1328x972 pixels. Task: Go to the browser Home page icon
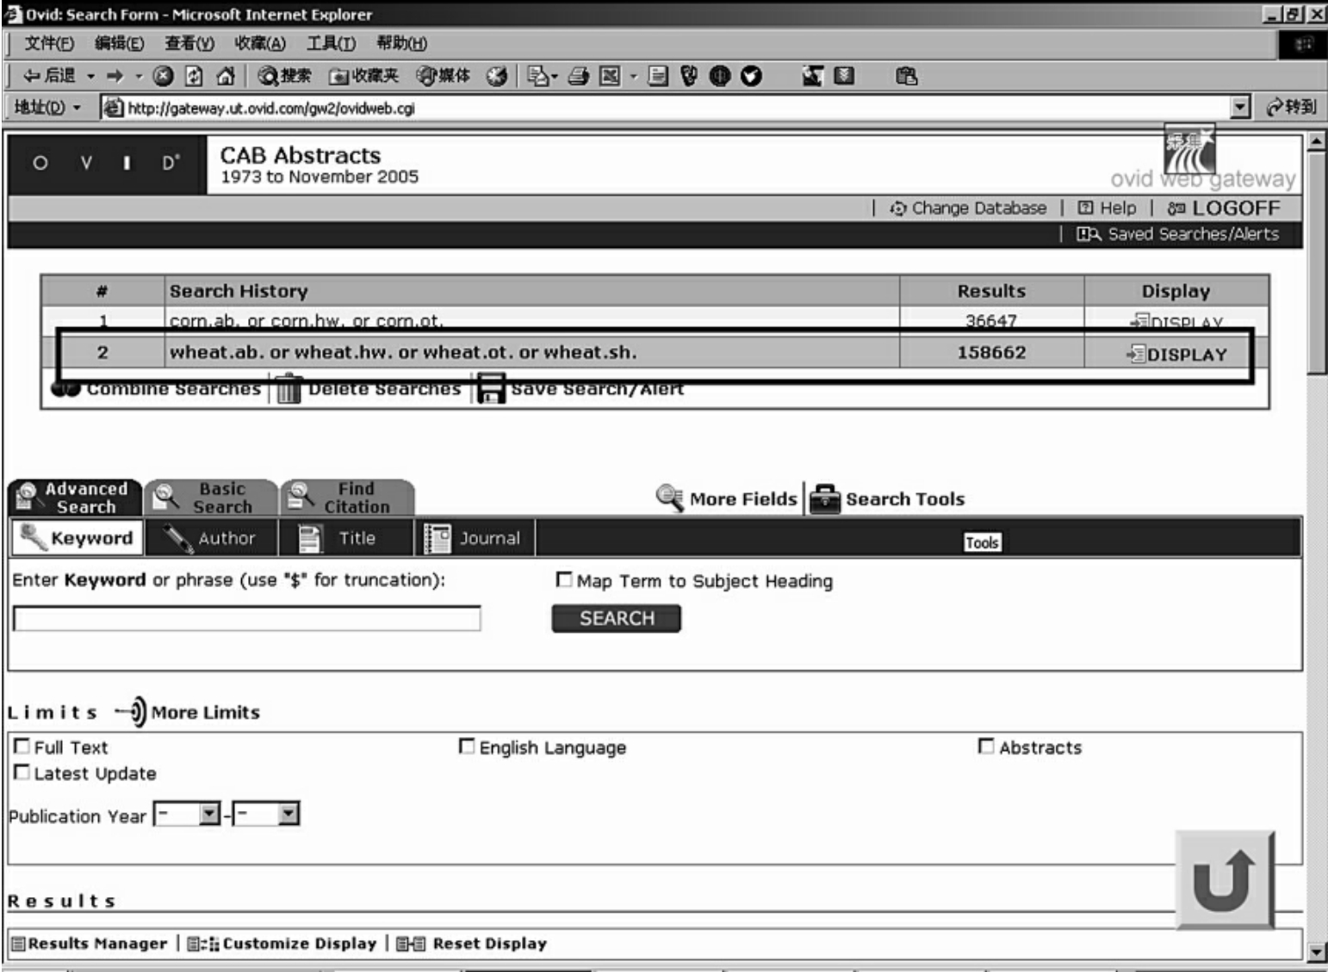[226, 77]
